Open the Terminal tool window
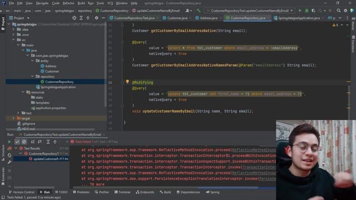Screen dimensions: 356x200 tap(122, 192)
